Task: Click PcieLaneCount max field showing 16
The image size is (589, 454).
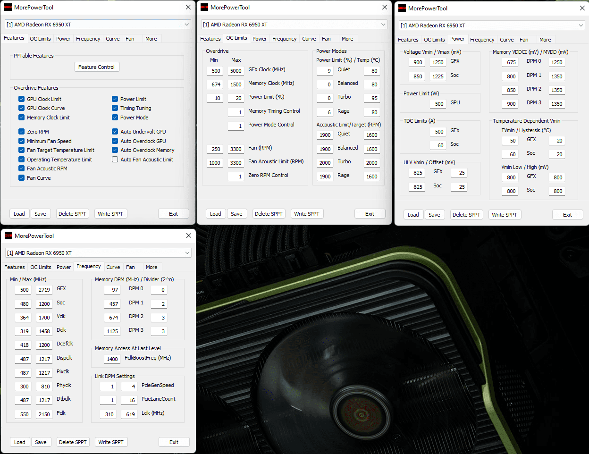Action: click(x=129, y=400)
